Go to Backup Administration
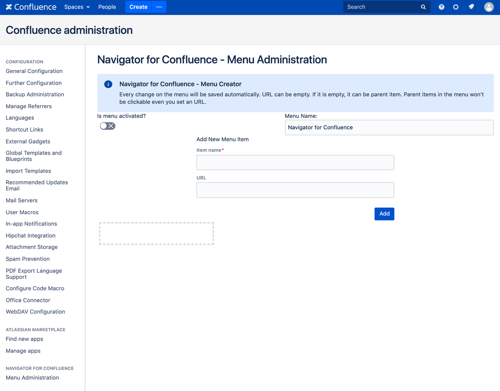 35,94
